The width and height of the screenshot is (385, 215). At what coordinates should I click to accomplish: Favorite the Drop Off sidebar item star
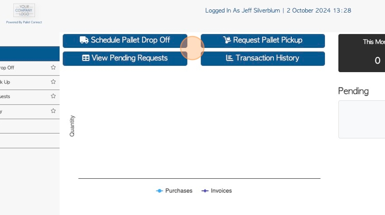click(x=53, y=67)
